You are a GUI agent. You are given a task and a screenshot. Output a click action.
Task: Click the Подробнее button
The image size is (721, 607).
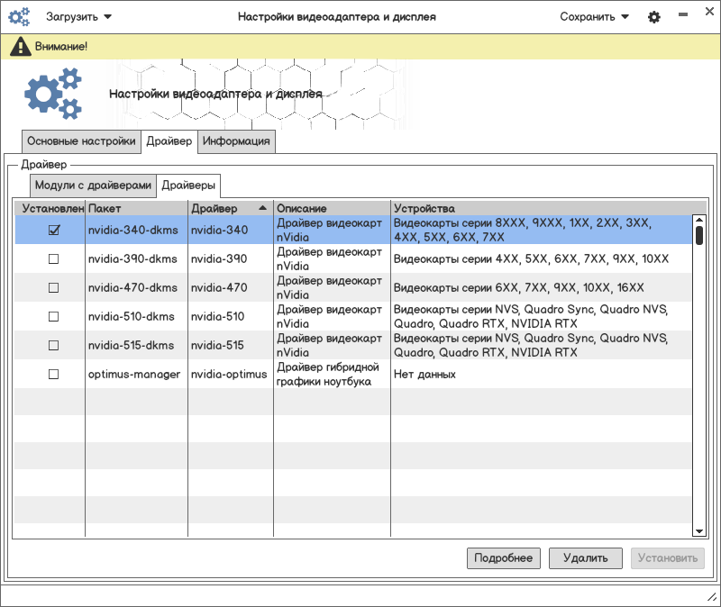pyautogui.click(x=504, y=558)
